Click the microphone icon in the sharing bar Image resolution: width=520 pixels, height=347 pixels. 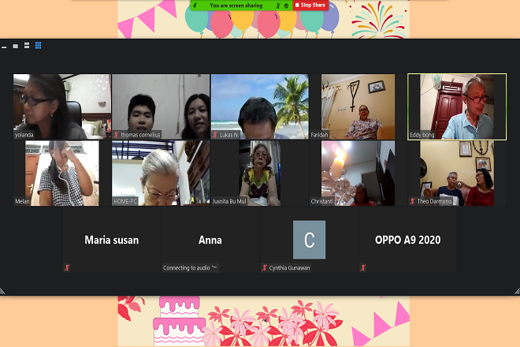pos(277,5)
